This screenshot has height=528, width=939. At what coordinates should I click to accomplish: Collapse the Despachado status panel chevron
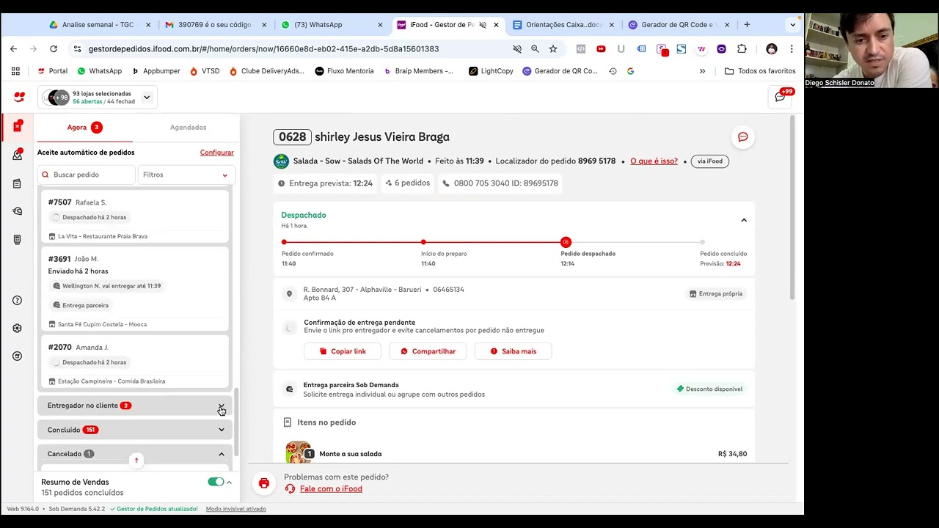pos(744,220)
